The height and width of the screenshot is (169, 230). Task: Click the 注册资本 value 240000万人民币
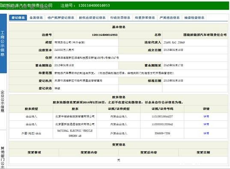[x=64, y=50]
